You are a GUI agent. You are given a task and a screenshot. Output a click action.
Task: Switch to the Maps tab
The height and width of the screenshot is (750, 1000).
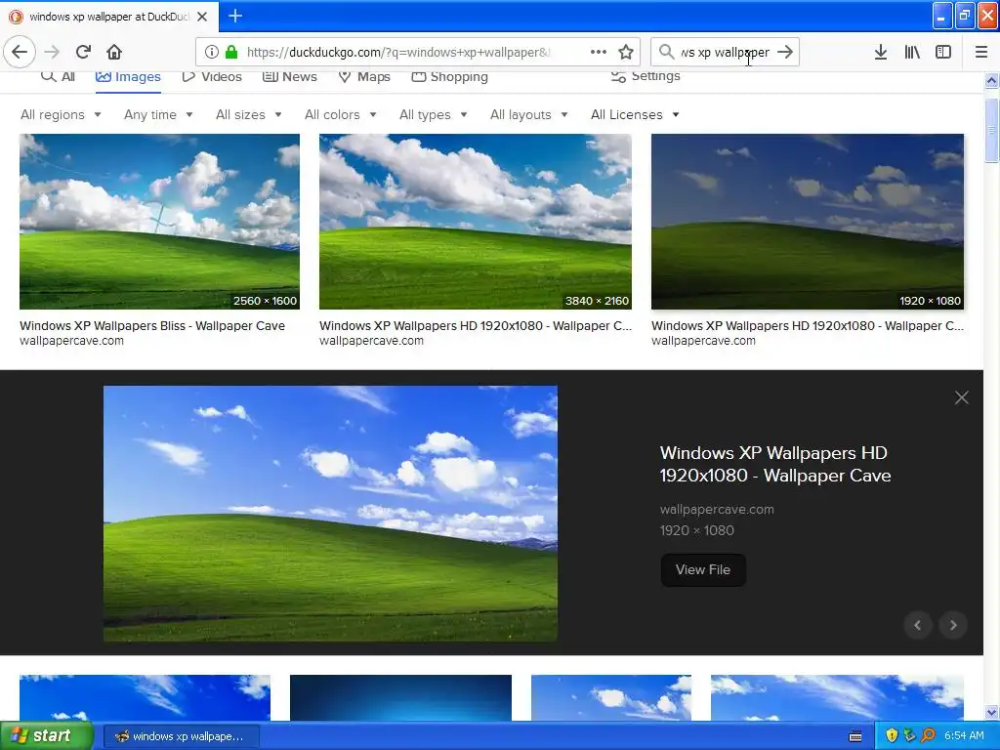click(364, 76)
